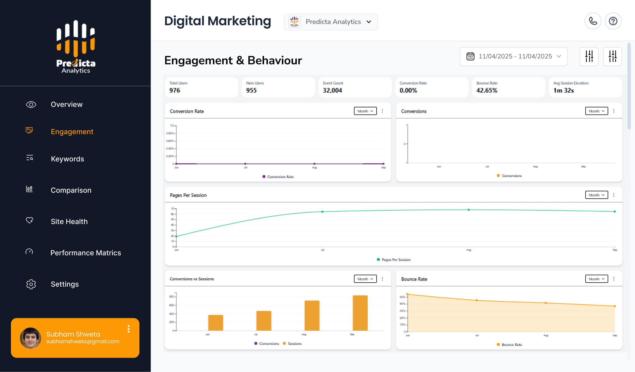Open the Month dropdown on Conversion Rate chart
The image size is (635, 372).
365,111
